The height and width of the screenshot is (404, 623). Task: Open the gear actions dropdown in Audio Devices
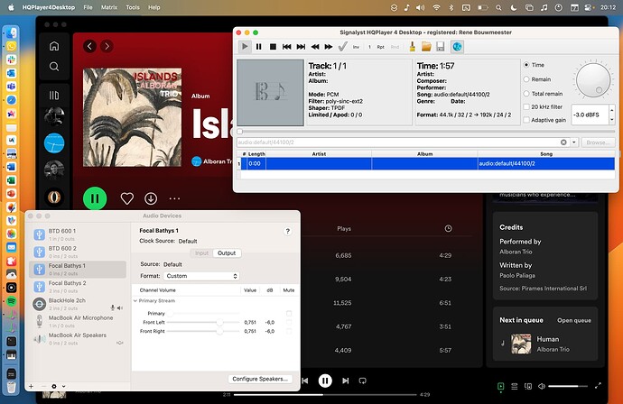58,386
